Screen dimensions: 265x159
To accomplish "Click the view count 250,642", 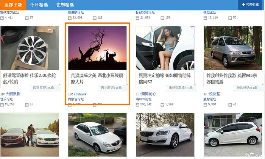I will (146, 104).
